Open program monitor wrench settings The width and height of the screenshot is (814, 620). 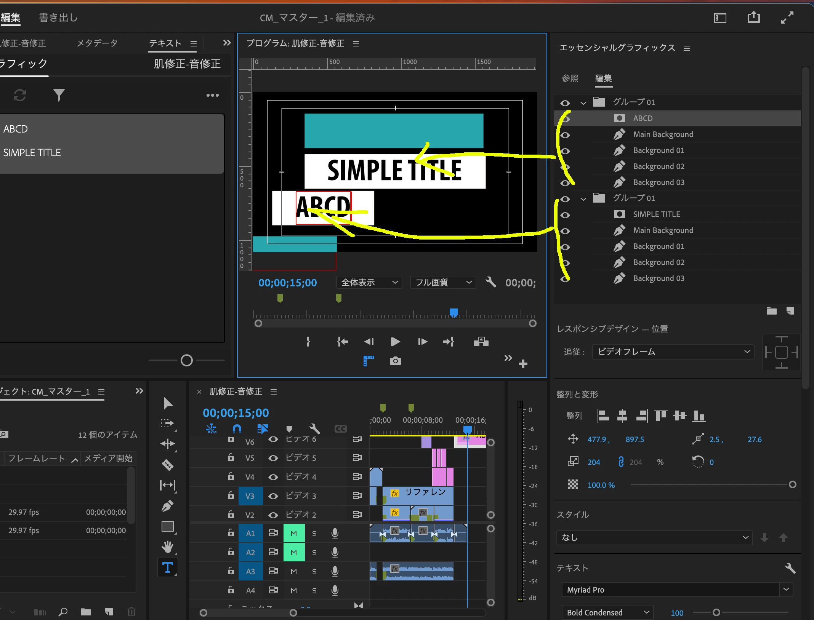click(x=490, y=282)
